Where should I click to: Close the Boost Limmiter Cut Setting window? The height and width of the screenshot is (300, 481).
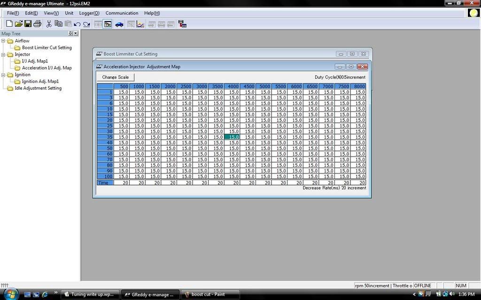click(364, 54)
